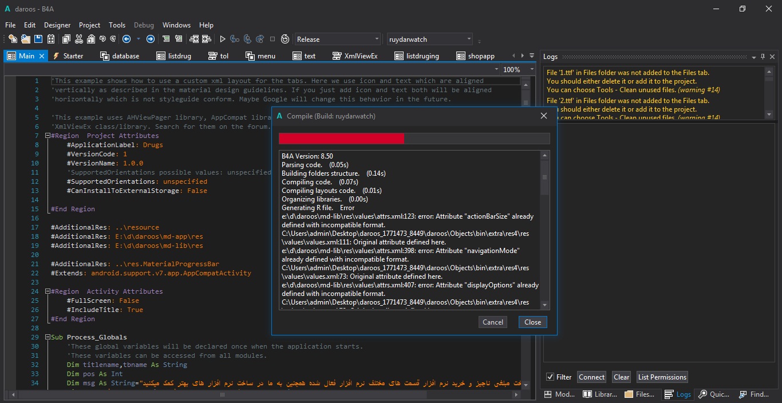
Task: Collapse the Project Attributes region
Action: click(x=48, y=136)
